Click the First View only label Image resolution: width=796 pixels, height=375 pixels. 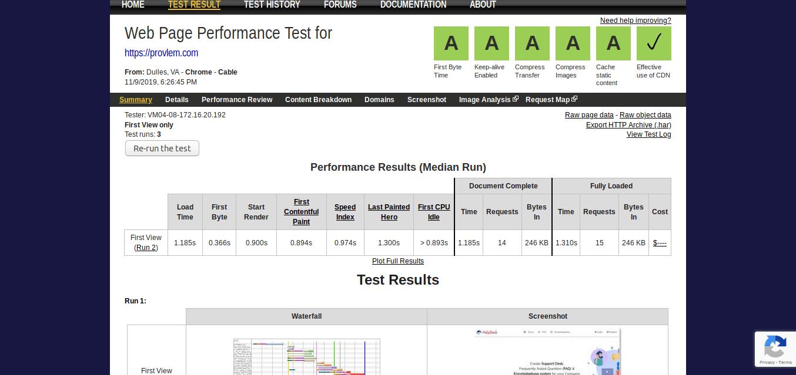(x=149, y=125)
